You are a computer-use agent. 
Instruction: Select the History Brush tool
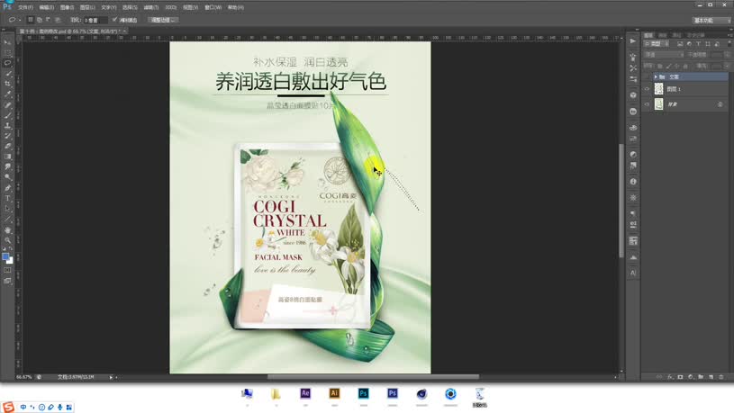pos(7,136)
